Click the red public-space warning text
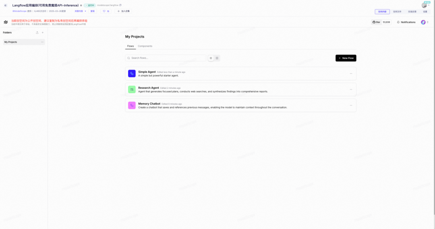Image resolution: width=435 pixels, height=229 pixels. (49, 21)
